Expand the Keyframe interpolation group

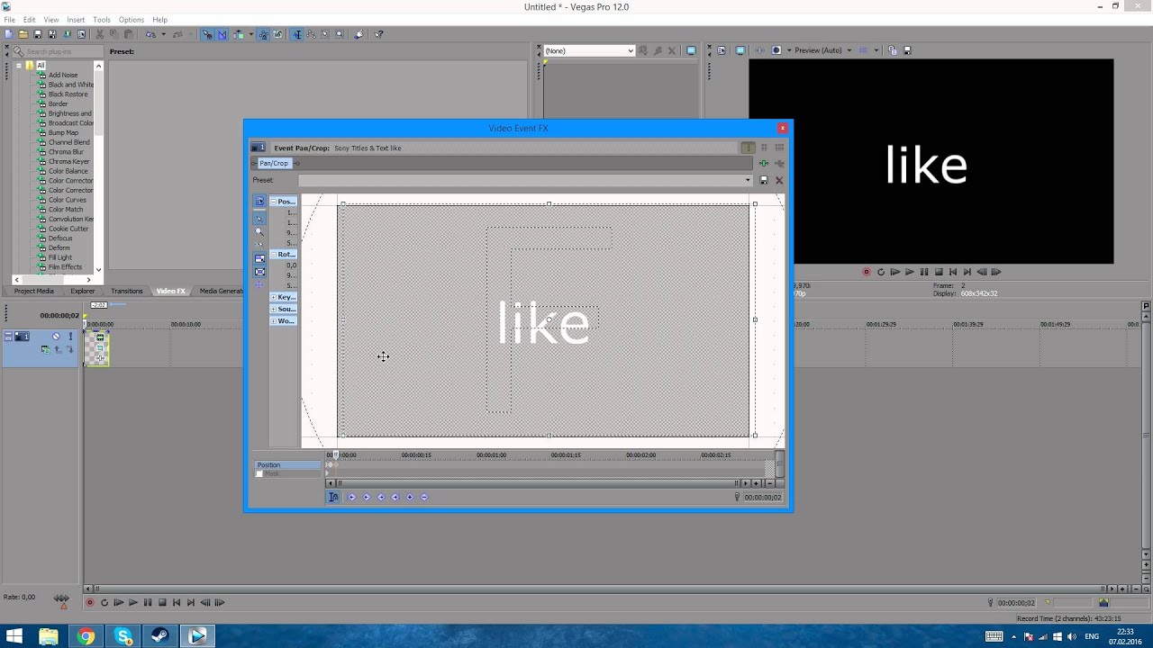click(273, 297)
